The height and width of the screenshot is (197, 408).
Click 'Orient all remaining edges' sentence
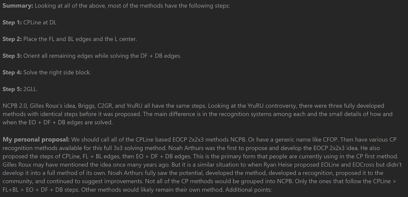(x=102, y=56)
